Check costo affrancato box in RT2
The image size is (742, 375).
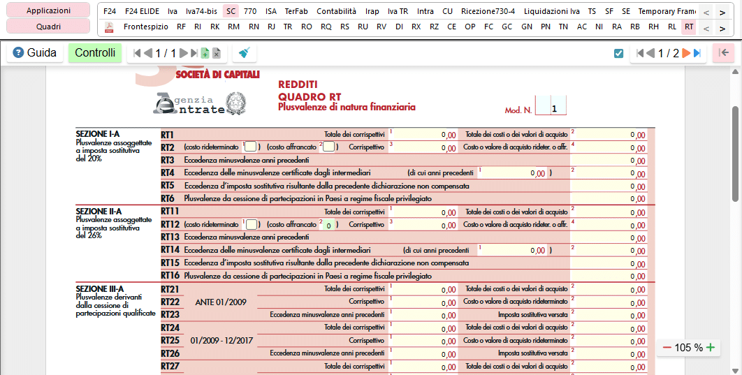coord(328,147)
